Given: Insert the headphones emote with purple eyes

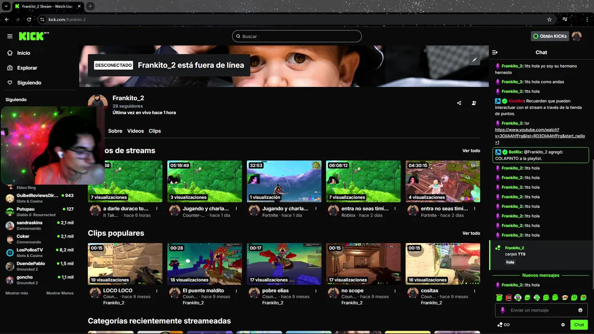Looking at the screenshot, I should tap(518, 297).
